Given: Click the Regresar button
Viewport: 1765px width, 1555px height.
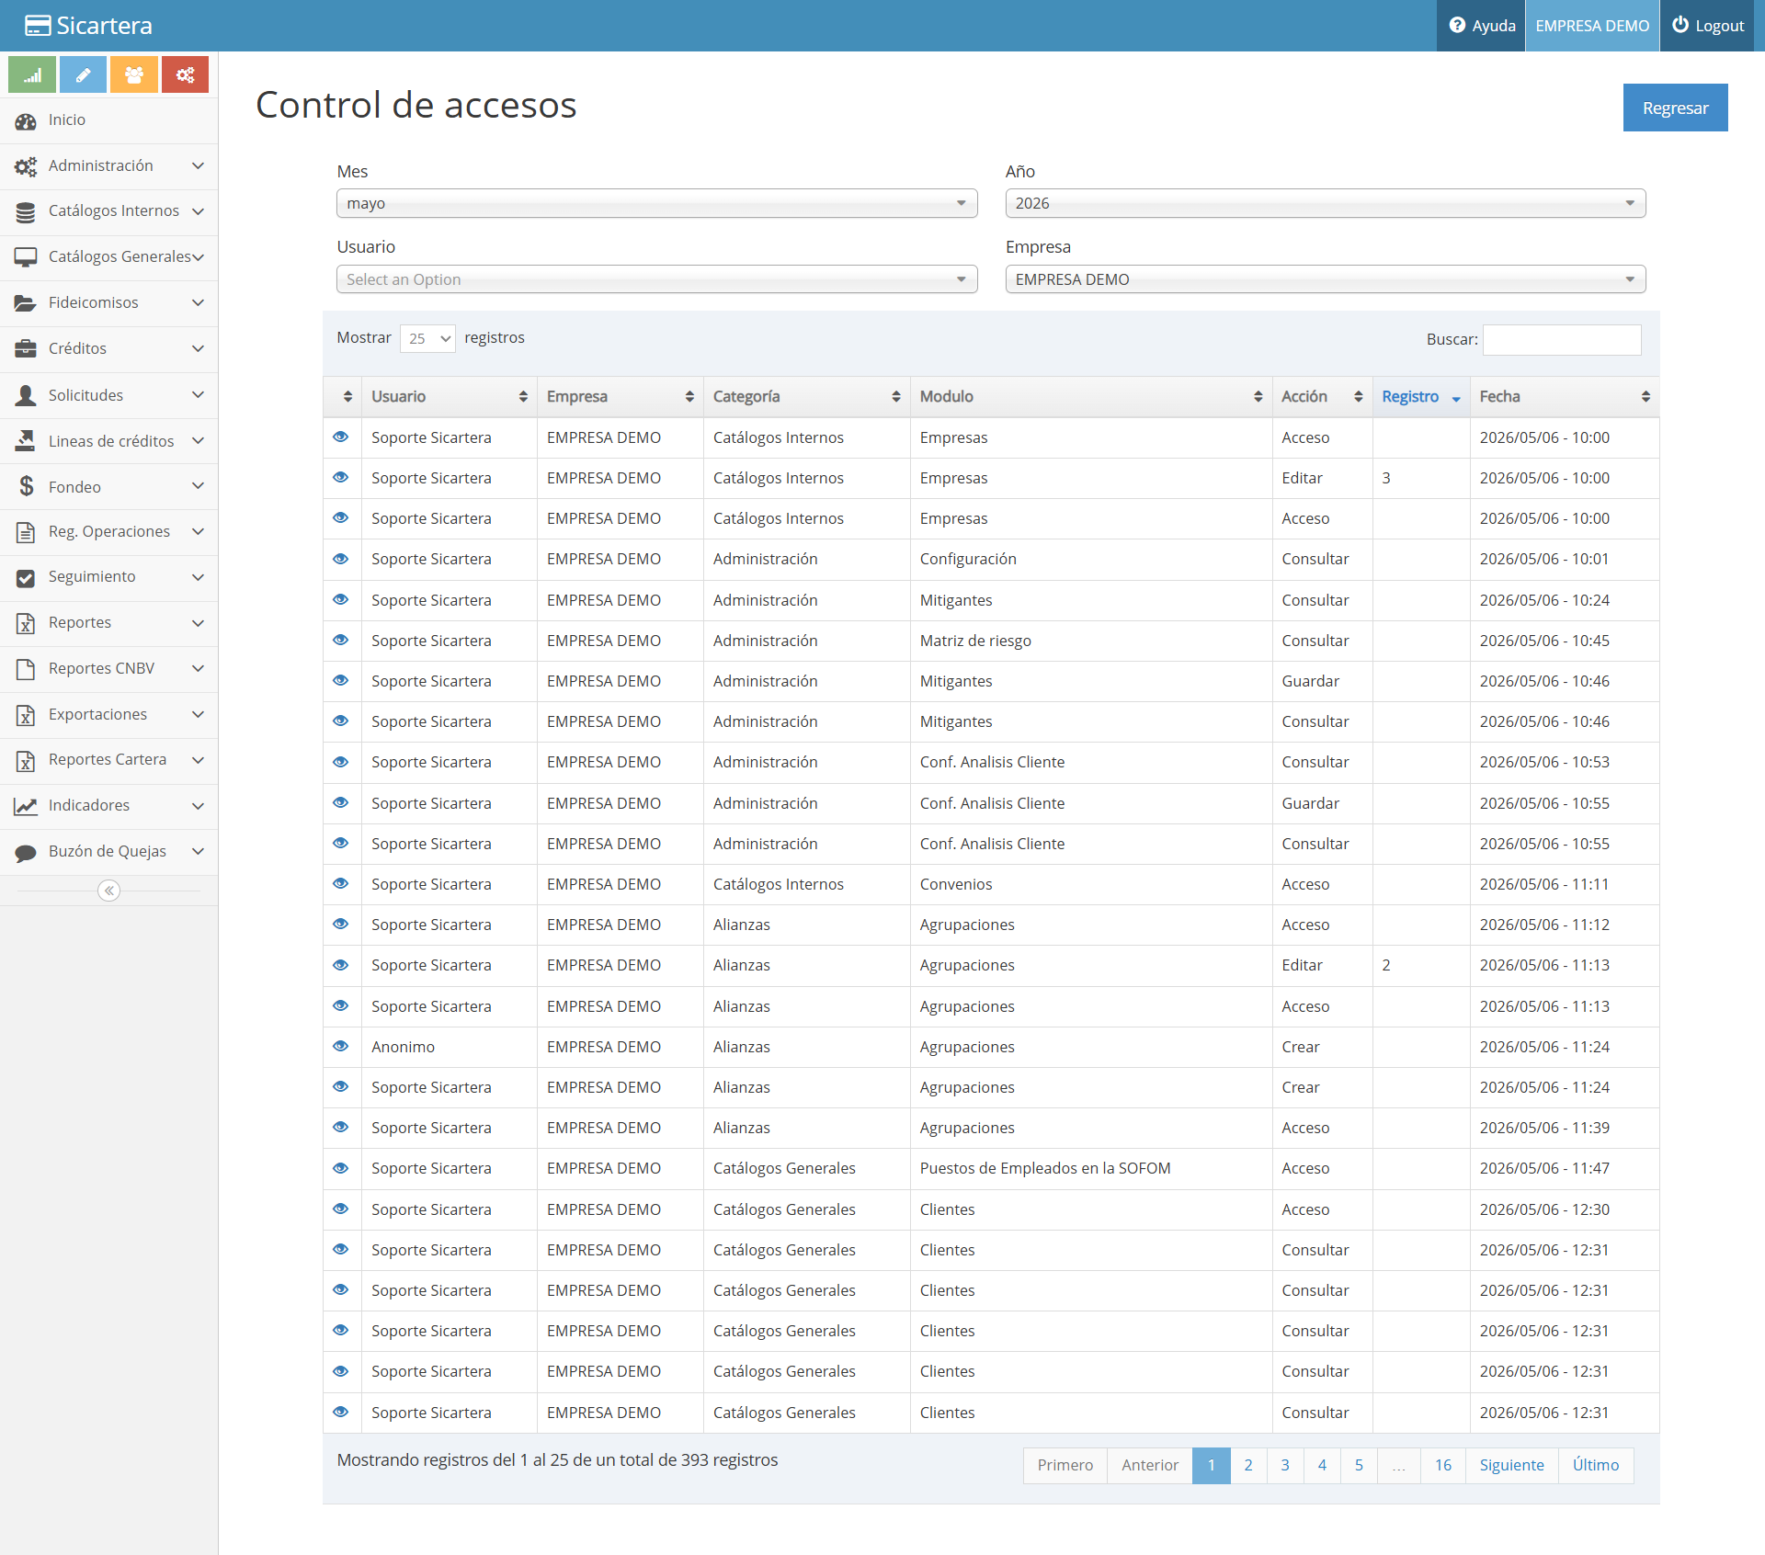Looking at the screenshot, I should [1675, 108].
